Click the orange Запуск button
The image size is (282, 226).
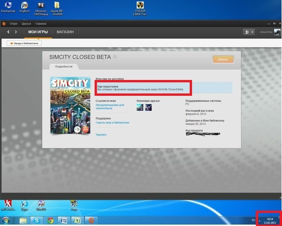(223, 59)
